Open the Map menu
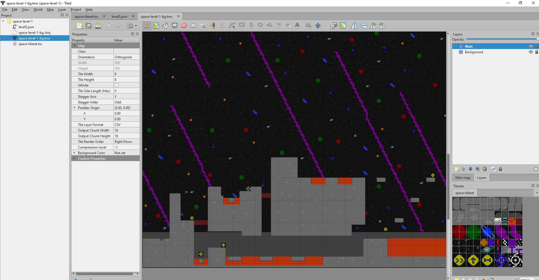This screenshot has height=280, width=539. click(x=50, y=10)
